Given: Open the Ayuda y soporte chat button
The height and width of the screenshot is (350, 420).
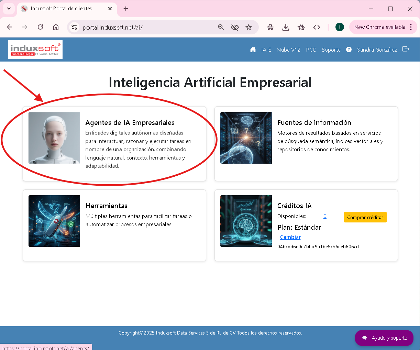Looking at the screenshot, I should coord(384,338).
